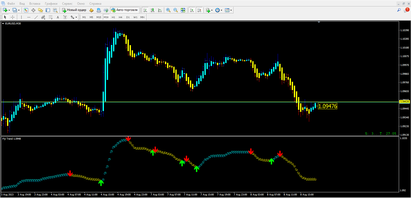Open the Signals broadcast icon
The width and height of the screenshot is (411, 198).
[x=106, y=10]
